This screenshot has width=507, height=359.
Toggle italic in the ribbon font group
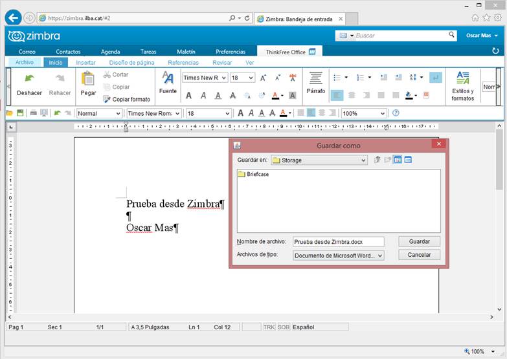point(203,95)
